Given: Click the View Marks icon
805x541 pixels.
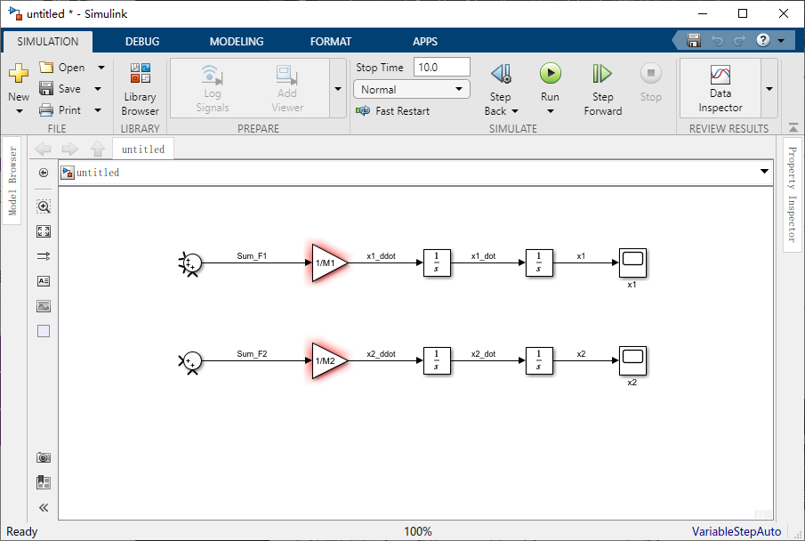Looking at the screenshot, I should (x=44, y=482).
